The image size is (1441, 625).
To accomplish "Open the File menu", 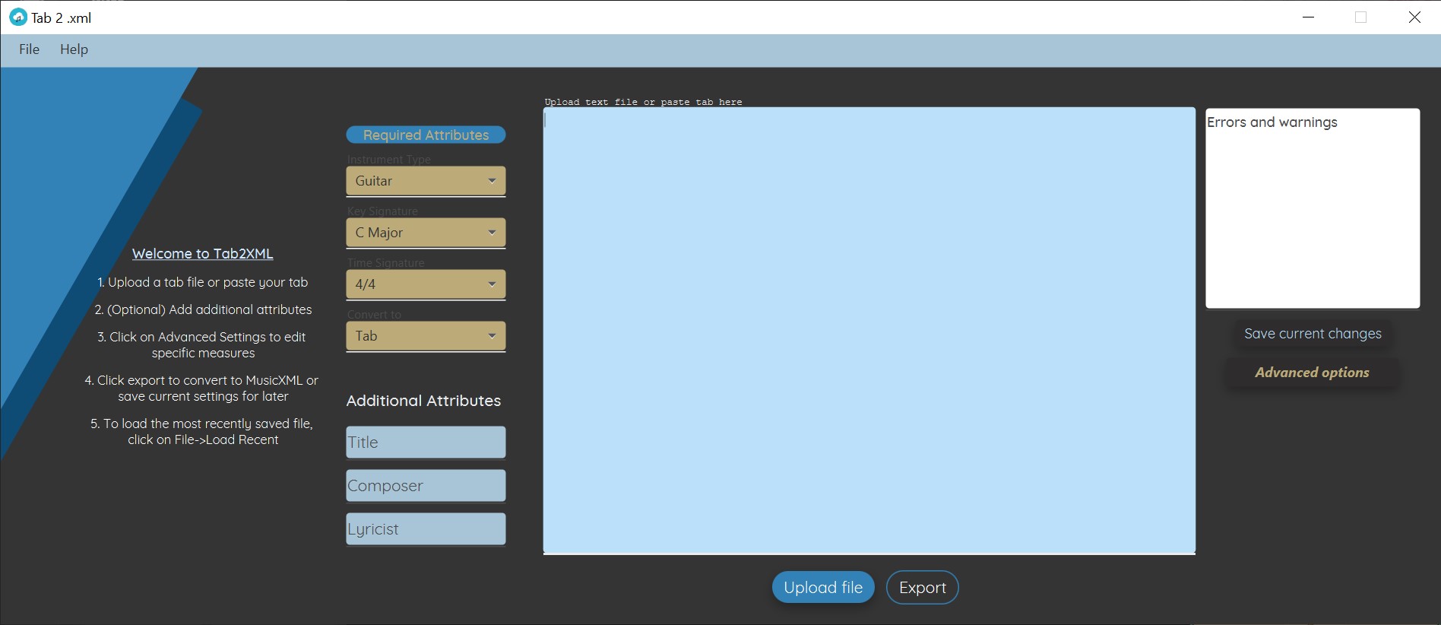I will pyautogui.click(x=29, y=49).
